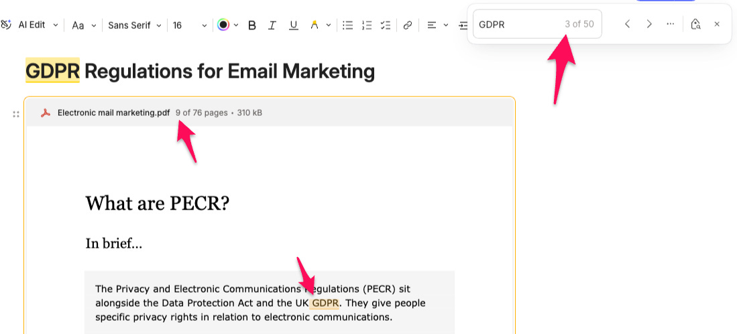Go to previous search match

[x=627, y=24]
